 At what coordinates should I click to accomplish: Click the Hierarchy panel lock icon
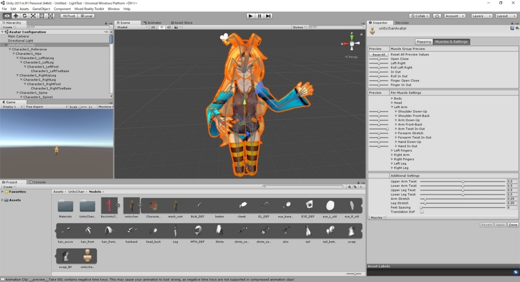click(x=106, y=23)
